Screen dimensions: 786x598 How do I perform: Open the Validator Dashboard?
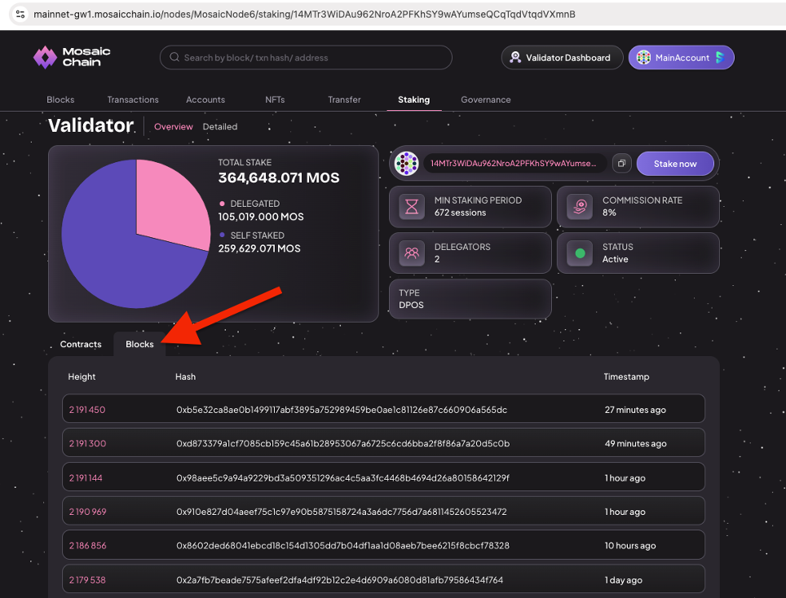tap(560, 58)
